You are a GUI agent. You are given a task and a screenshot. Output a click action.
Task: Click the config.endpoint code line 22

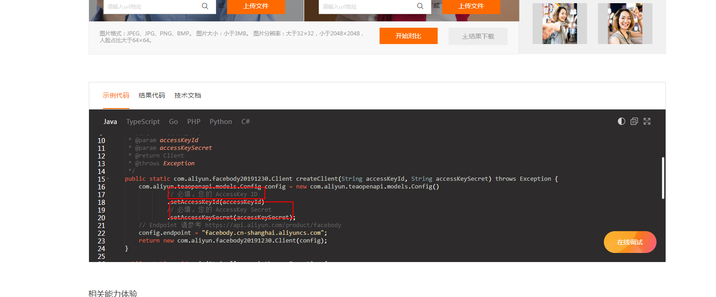233,233
